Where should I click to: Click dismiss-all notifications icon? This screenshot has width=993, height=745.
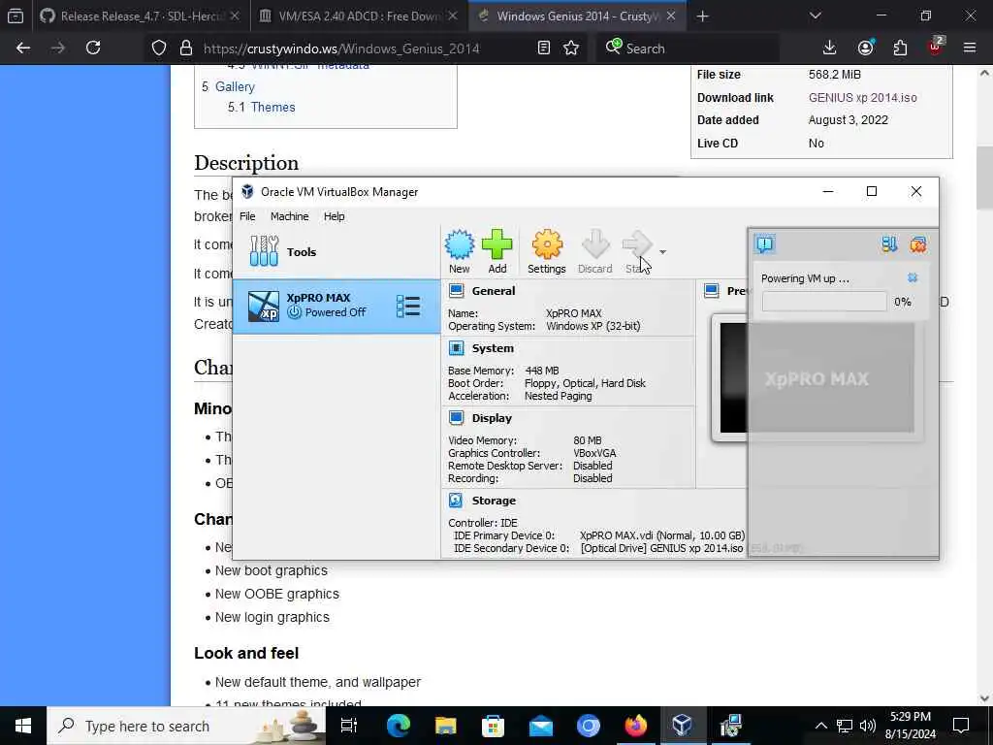pos(917,243)
